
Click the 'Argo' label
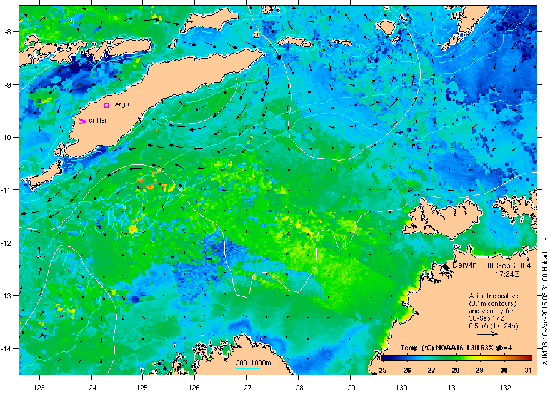pyautogui.click(x=122, y=104)
